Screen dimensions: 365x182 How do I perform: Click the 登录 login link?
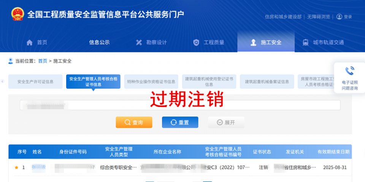[348, 17]
